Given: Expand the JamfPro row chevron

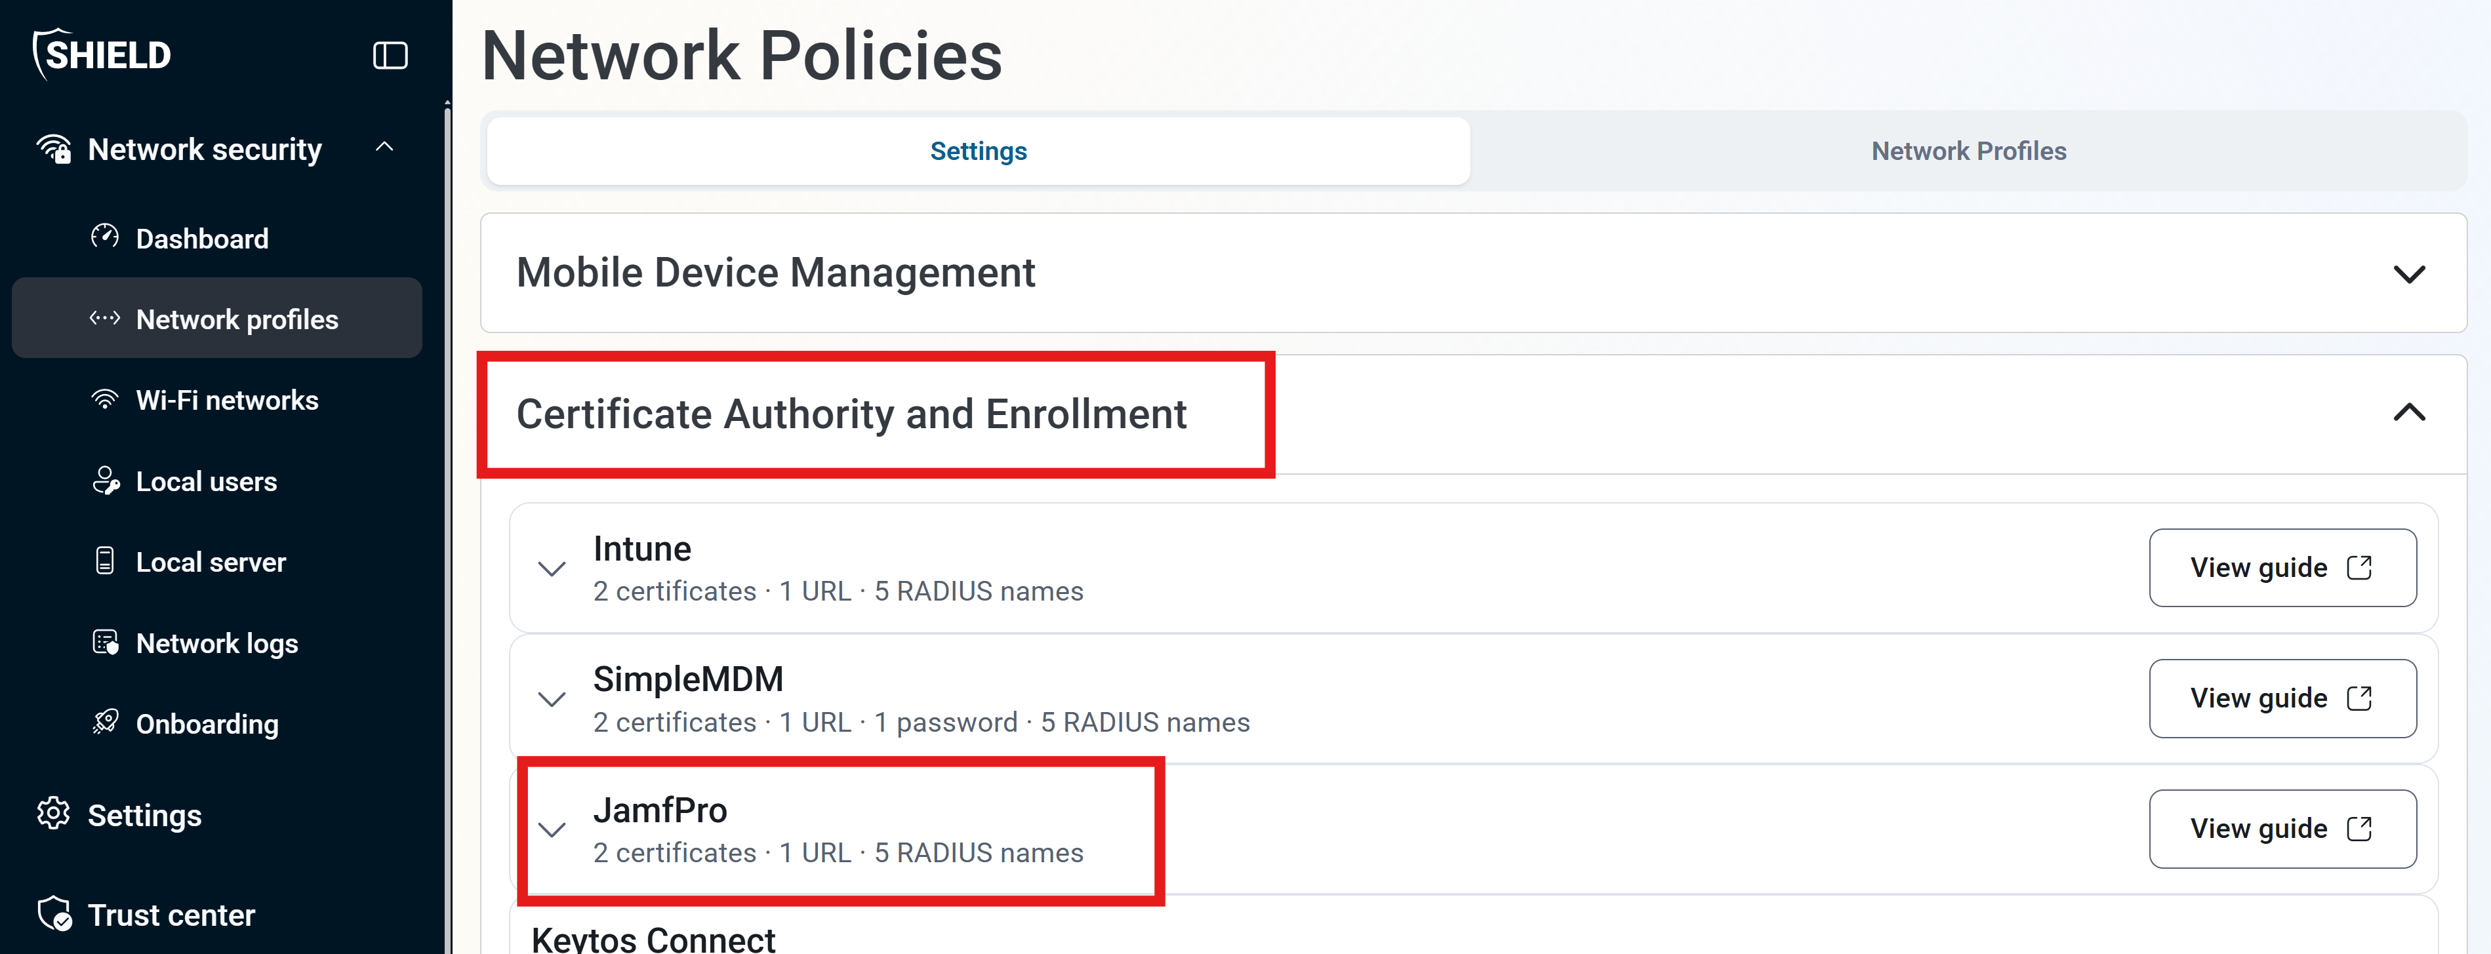Looking at the screenshot, I should (551, 829).
